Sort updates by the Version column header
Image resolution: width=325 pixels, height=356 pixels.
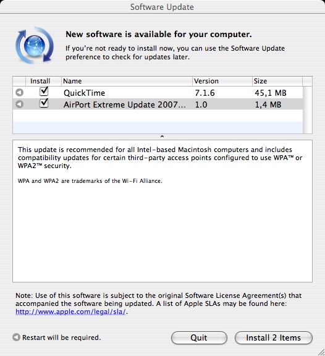(x=222, y=81)
